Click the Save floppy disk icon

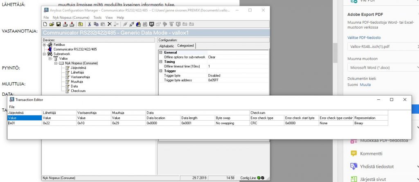click(x=59, y=24)
